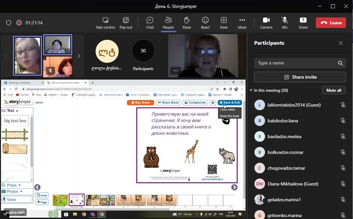Viewport: 353px width, 219px height.
Task: Share your screen content
Action: (303, 23)
